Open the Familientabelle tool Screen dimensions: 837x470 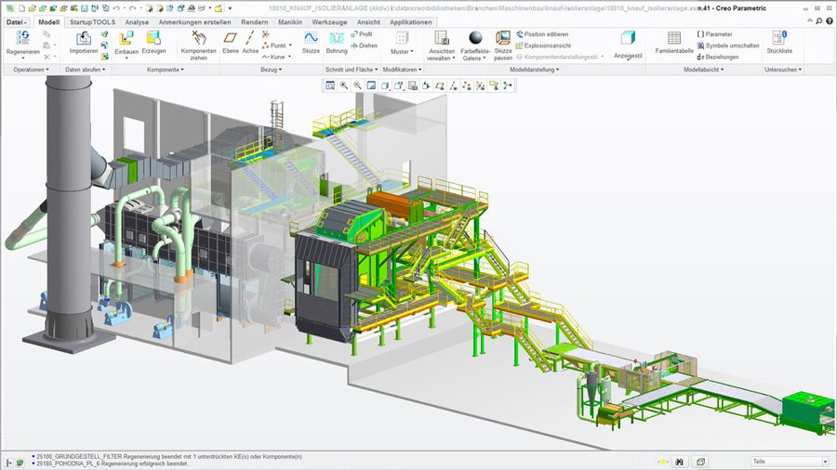674,39
